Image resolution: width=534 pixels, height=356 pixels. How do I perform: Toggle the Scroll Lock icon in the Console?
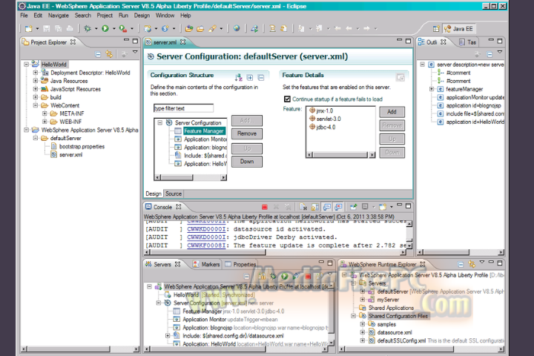315,207
